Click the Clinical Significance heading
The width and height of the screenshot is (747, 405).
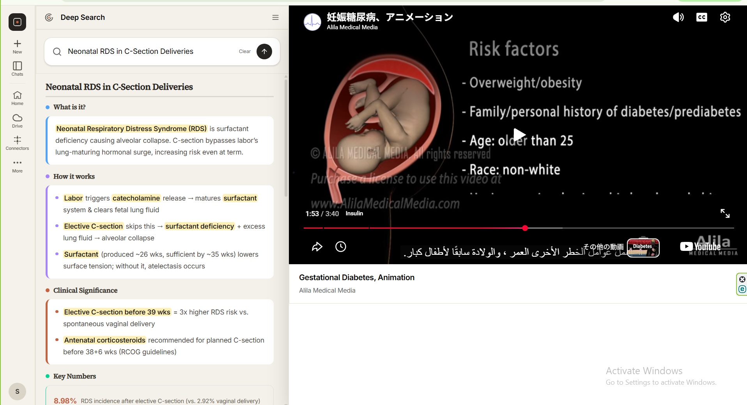85,290
